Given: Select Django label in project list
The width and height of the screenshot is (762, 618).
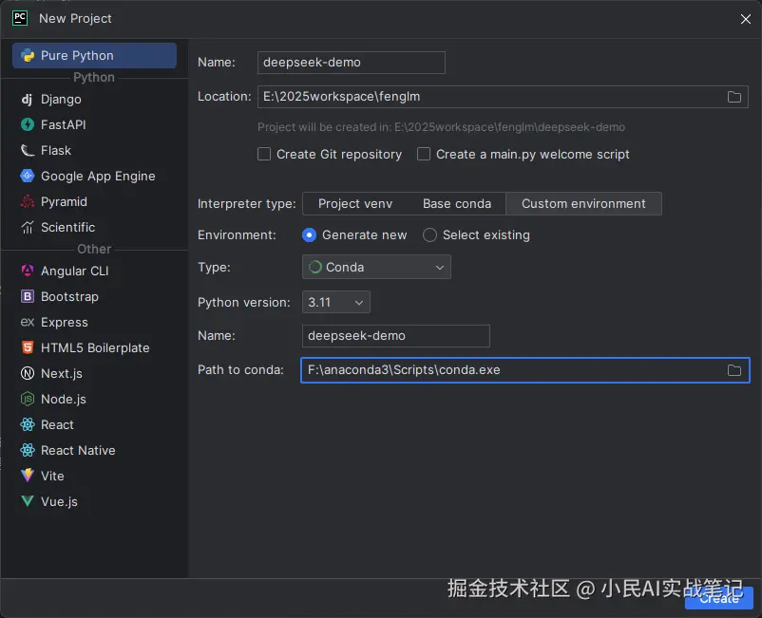Looking at the screenshot, I should click(61, 100).
